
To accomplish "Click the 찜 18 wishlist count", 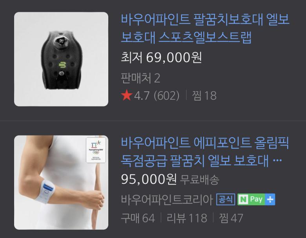I will click(x=204, y=95).
